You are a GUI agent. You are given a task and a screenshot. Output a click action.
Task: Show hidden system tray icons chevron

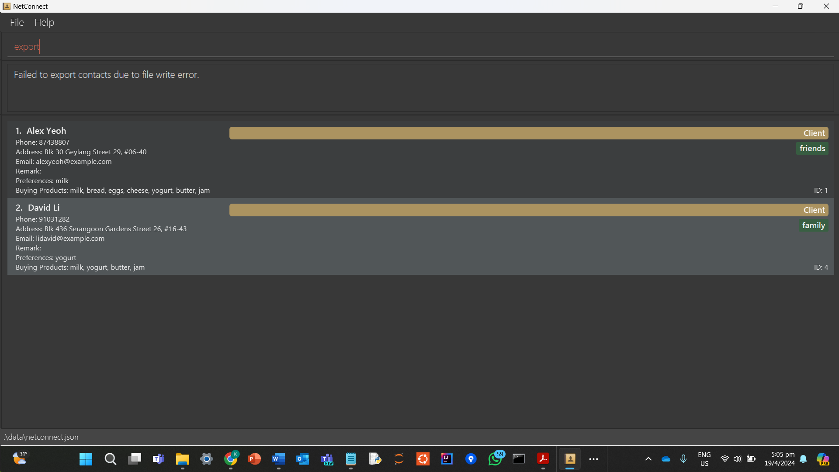click(x=648, y=459)
